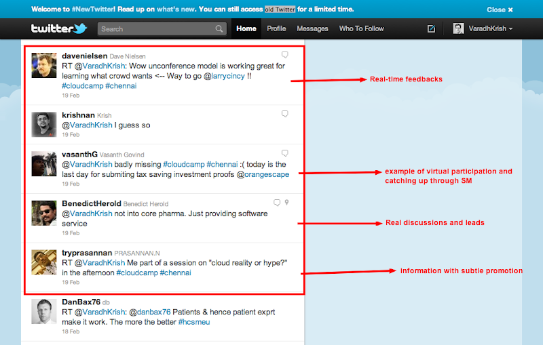Click into the Search field
The height and width of the screenshot is (345, 543).
(162, 28)
